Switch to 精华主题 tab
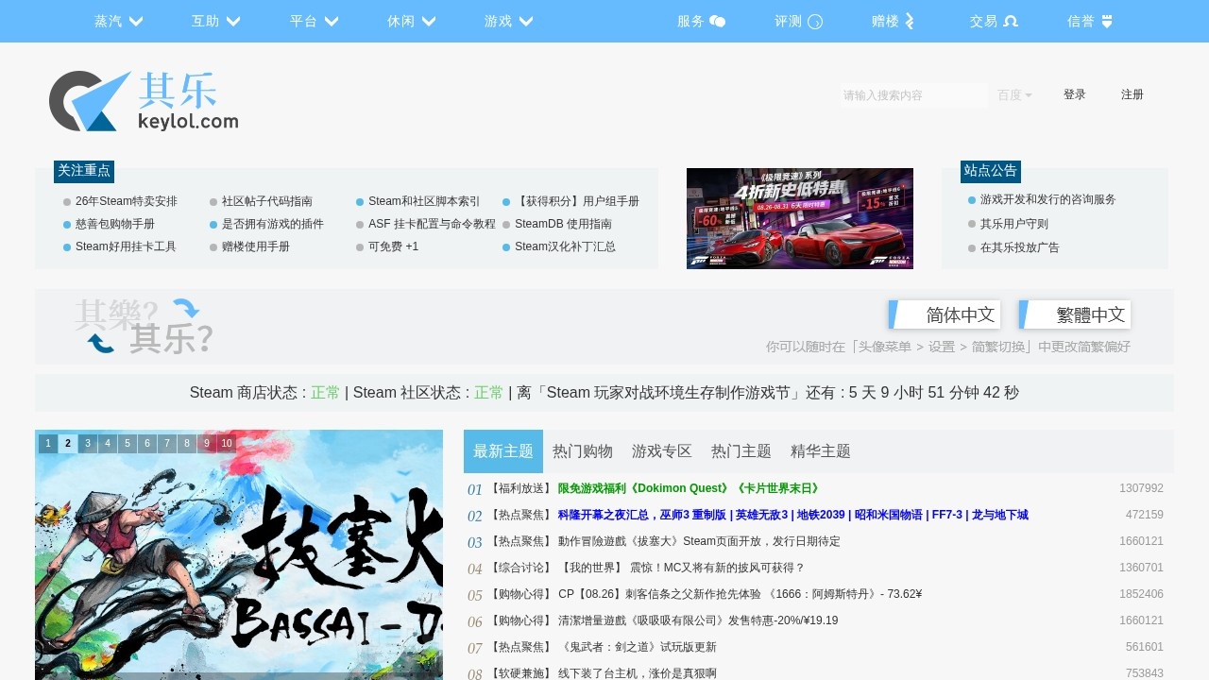The image size is (1209, 680). (x=821, y=451)
